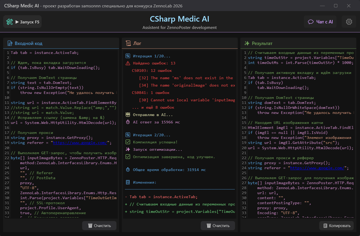Clear the log panel with Очистить
Screen dimensions: 360x236
(218, 225)
